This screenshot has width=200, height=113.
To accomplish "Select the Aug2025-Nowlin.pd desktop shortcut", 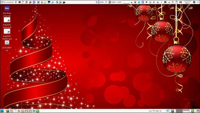I will [x=7, y=34].
